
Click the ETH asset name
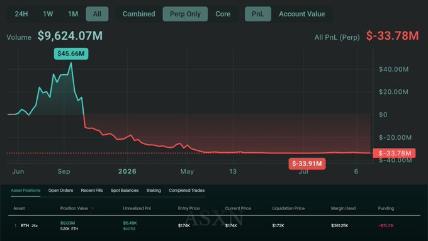click(x=25, y=226)
